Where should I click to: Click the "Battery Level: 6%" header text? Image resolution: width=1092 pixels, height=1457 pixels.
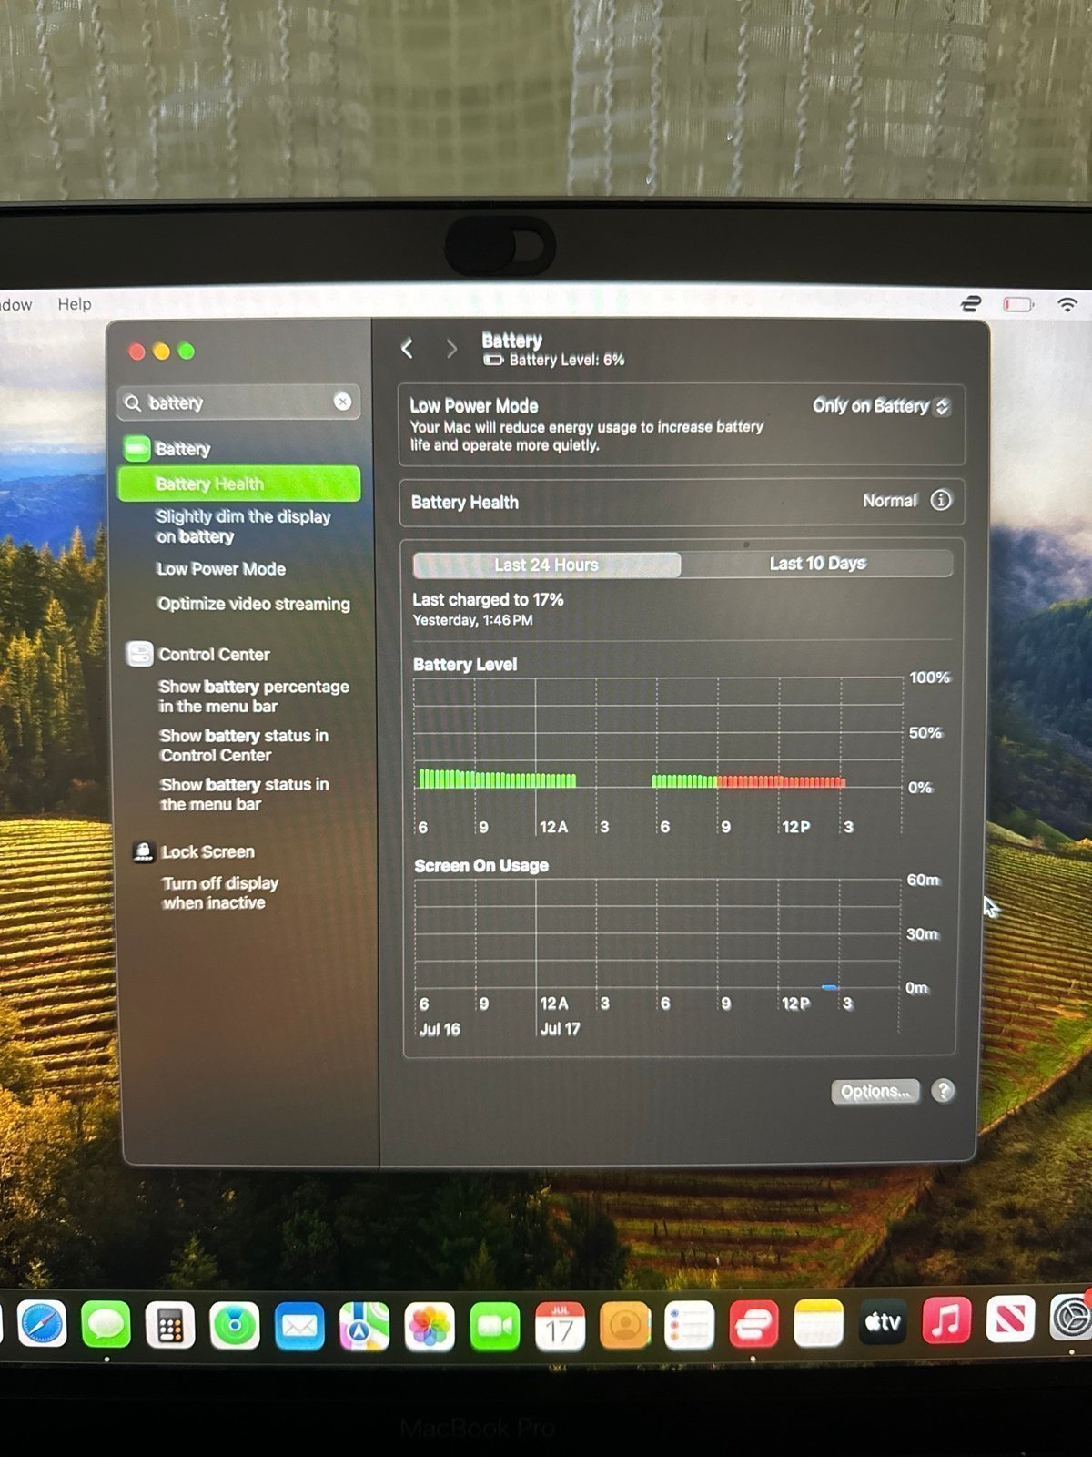click(x=566, y=360)
